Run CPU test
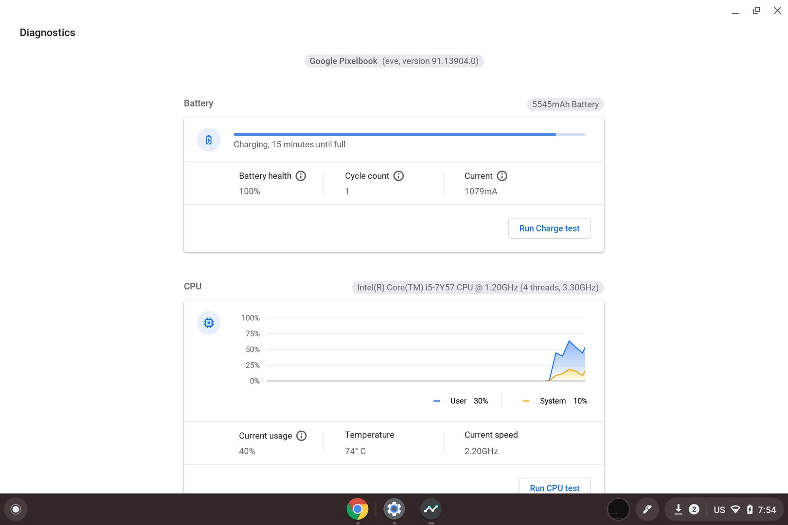Viewport: 788px width, 525px height. pos(555,486)
